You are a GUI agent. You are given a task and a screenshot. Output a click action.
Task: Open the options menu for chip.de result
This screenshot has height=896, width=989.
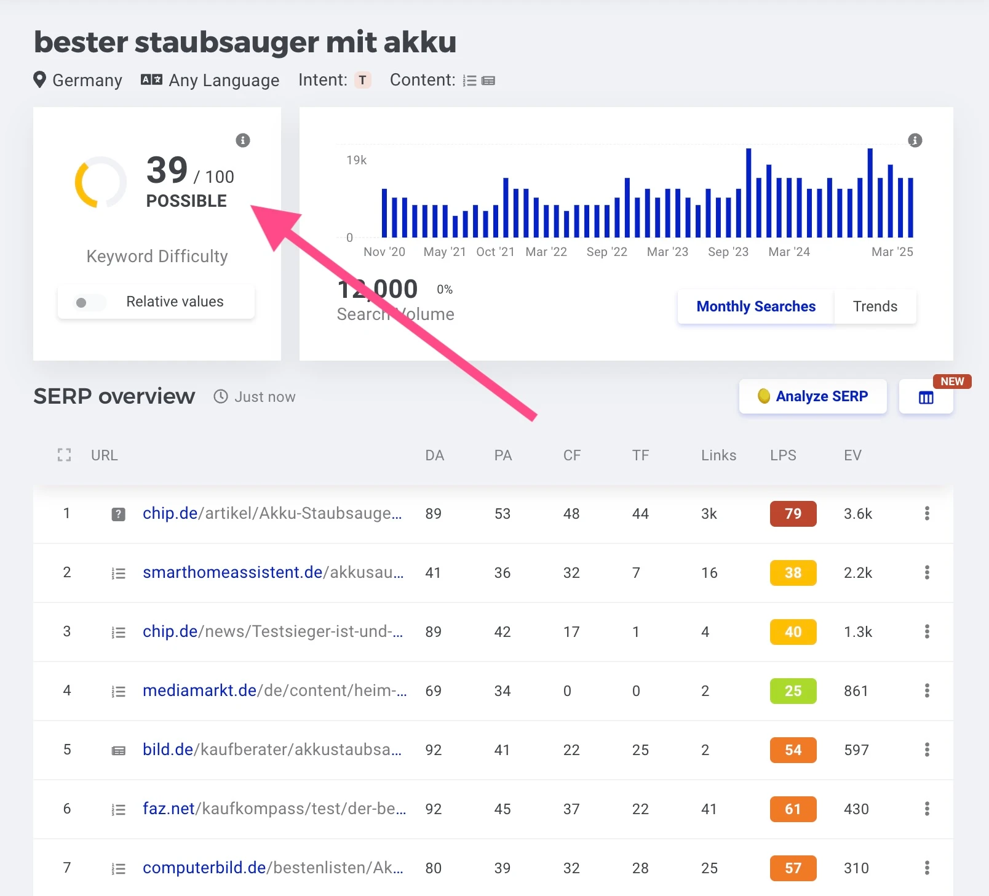click(x=926, y=514)
